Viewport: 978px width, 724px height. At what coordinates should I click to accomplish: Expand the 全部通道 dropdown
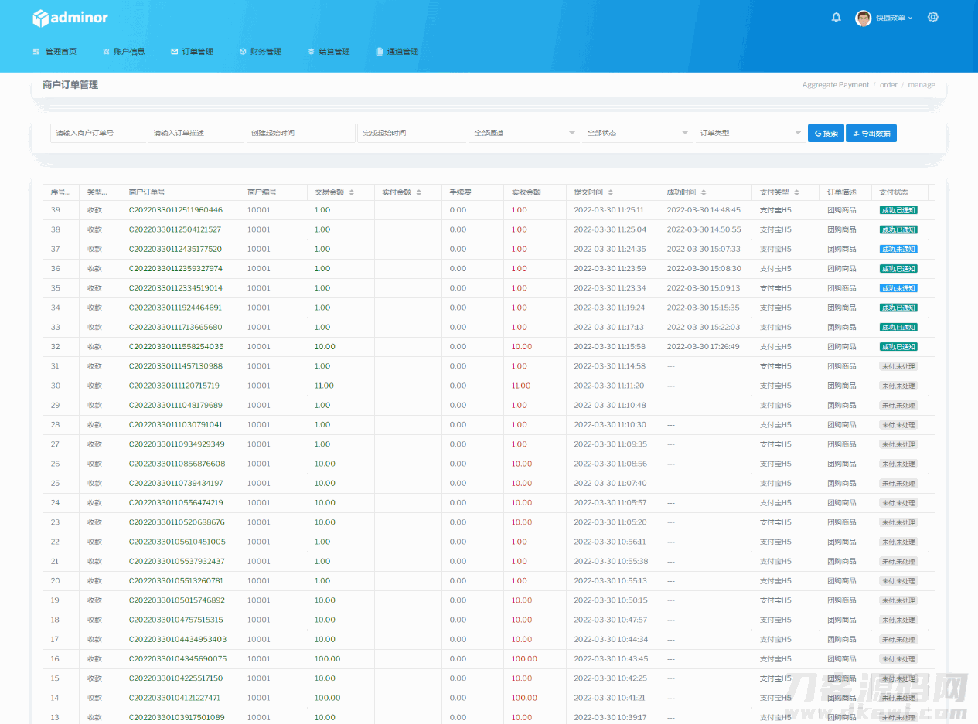coord(523,133)
